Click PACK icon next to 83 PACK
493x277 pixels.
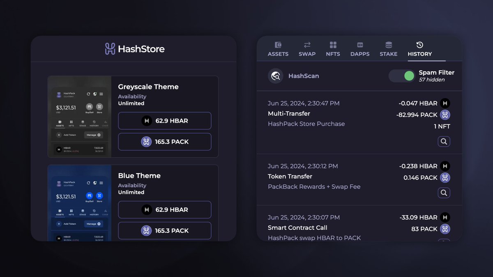445,229
